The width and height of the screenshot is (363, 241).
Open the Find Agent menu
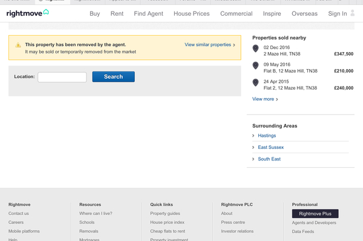coord(148,14)
